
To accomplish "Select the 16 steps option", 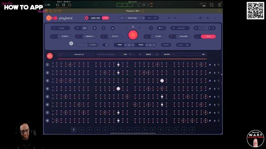I will pyautogui.click(x=78, y=28).
